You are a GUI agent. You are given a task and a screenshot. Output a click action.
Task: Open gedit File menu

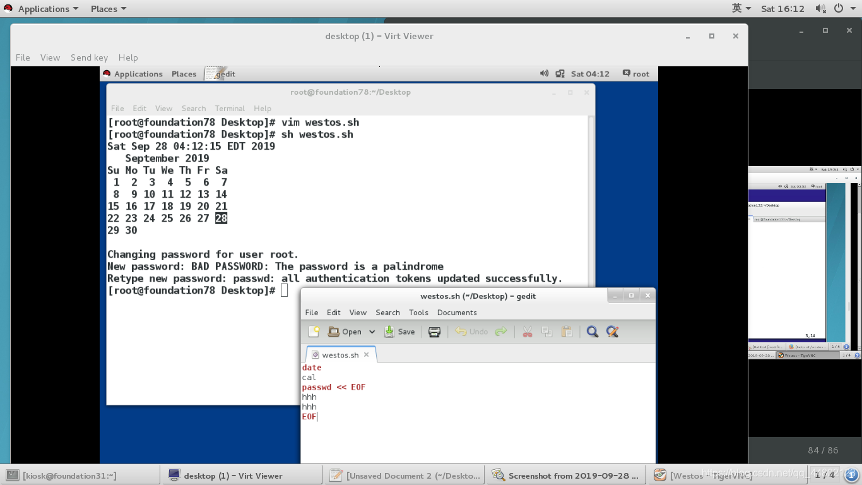[x=312, y=313]
